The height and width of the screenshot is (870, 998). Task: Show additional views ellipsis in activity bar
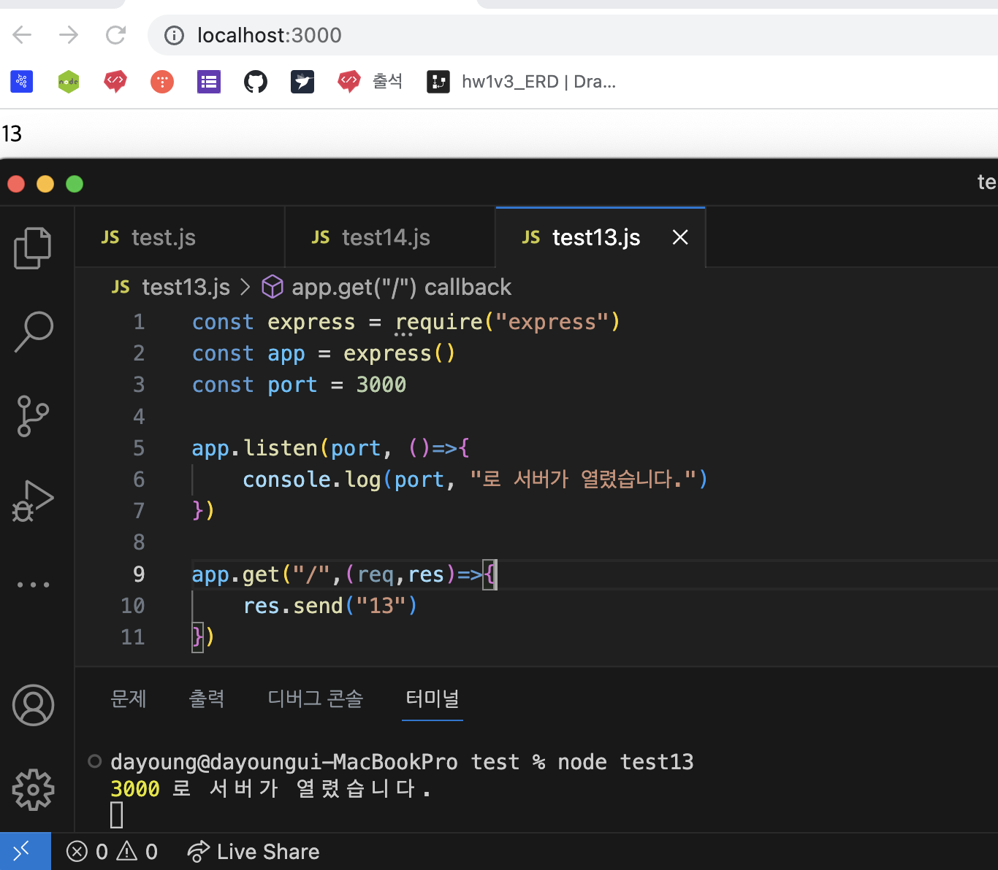coord(34,585)
